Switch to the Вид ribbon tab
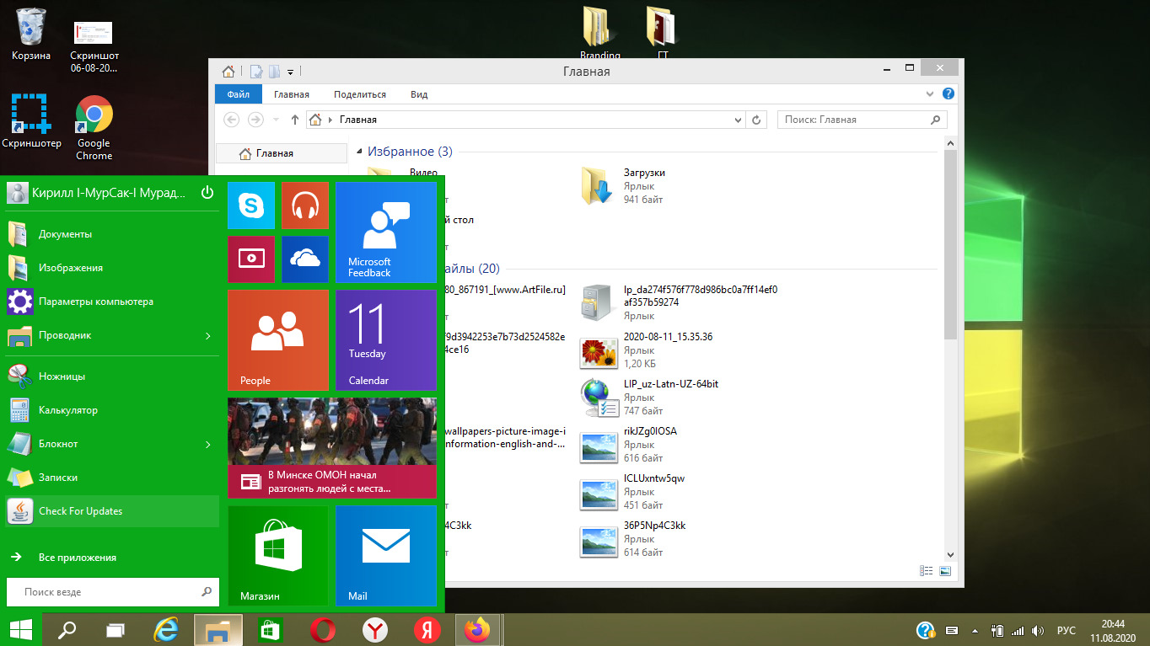The width and height of the screenshot is (1150, 646). tap(419, 94)
